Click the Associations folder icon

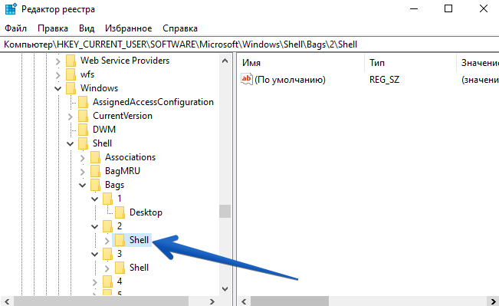[96, 157]
